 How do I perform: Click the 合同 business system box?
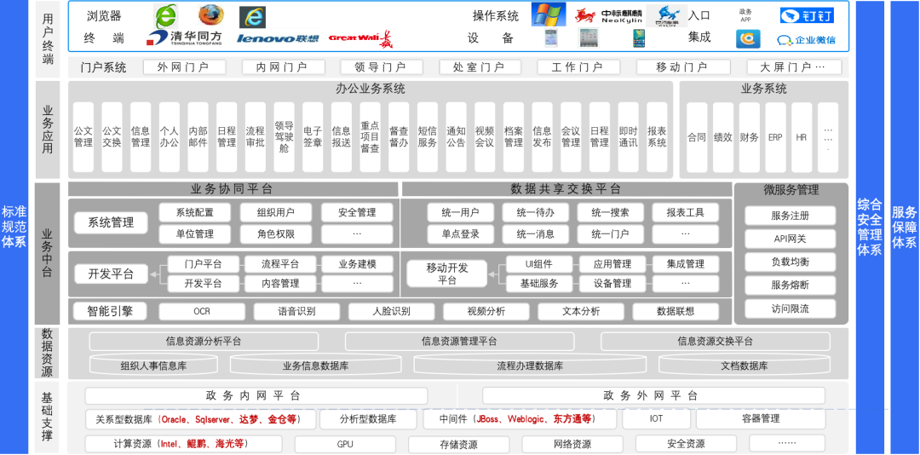click(697, 137)
